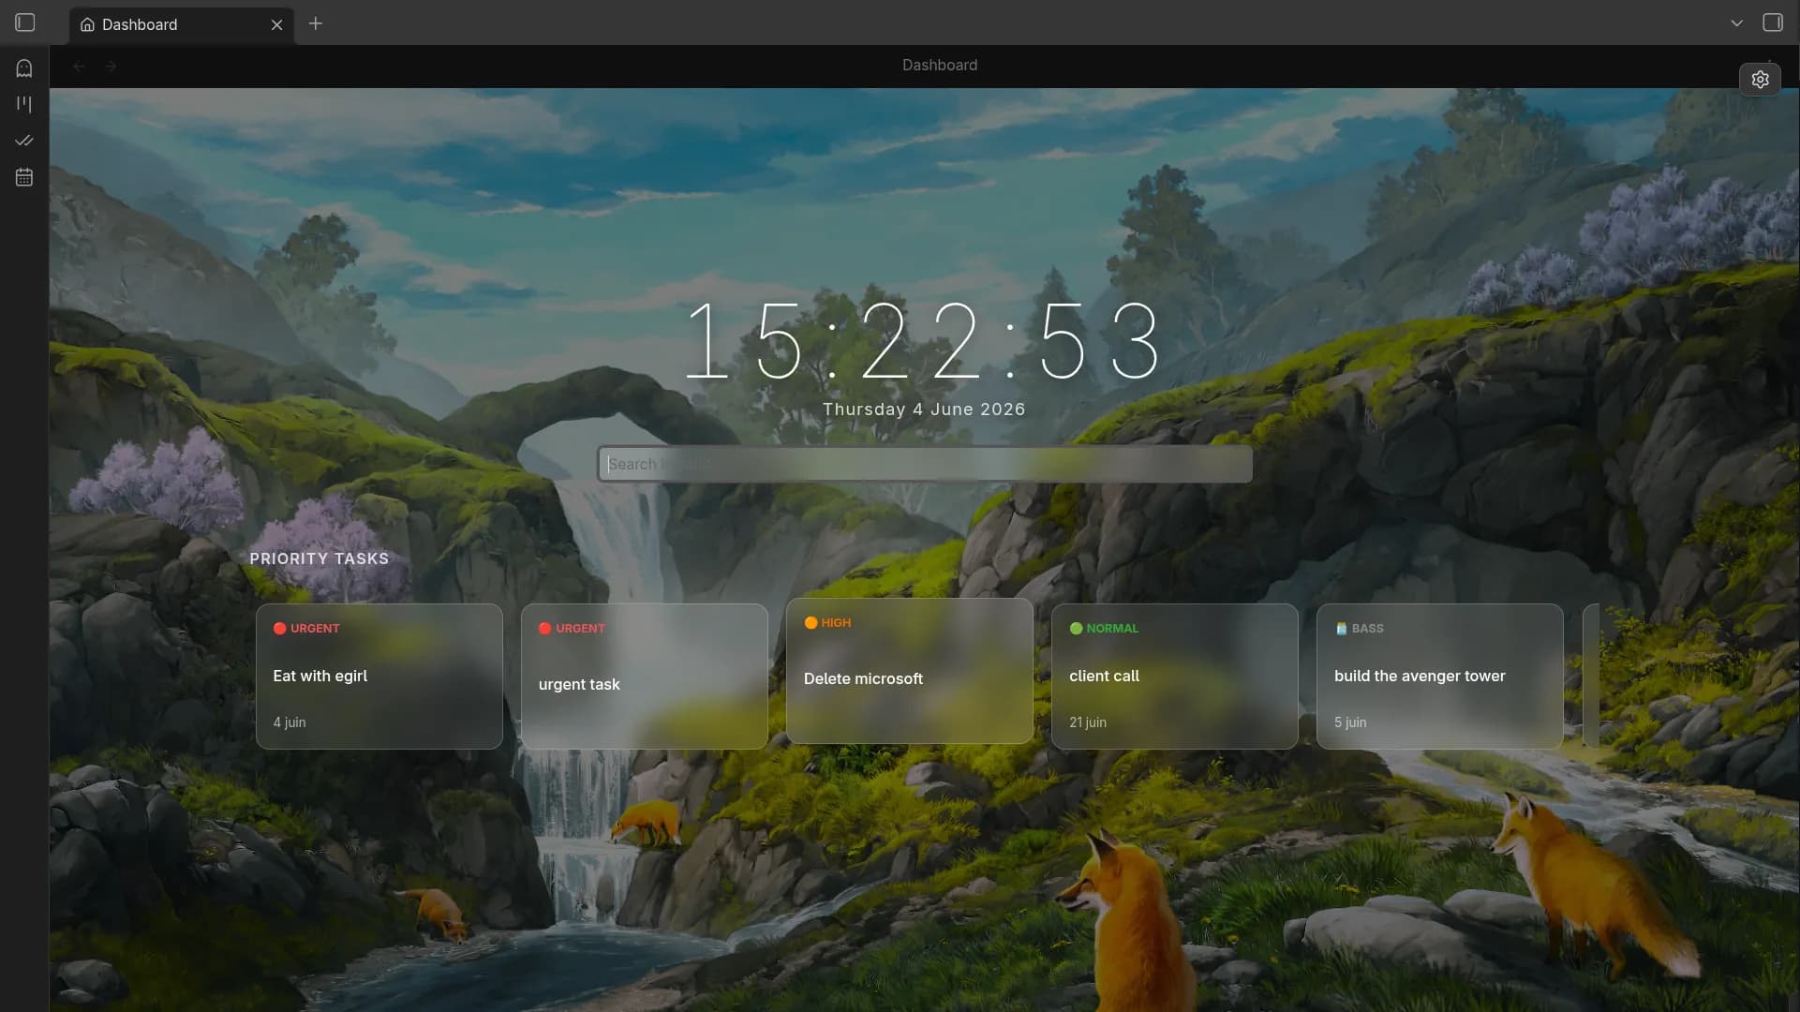The width and height of the screenshot is (1800, 1012).
Task: Click the "Dashboard" title in header bar
Action: point(940,65)
